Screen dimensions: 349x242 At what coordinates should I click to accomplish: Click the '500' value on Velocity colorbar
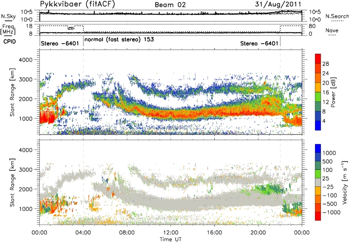pos(328,161)
